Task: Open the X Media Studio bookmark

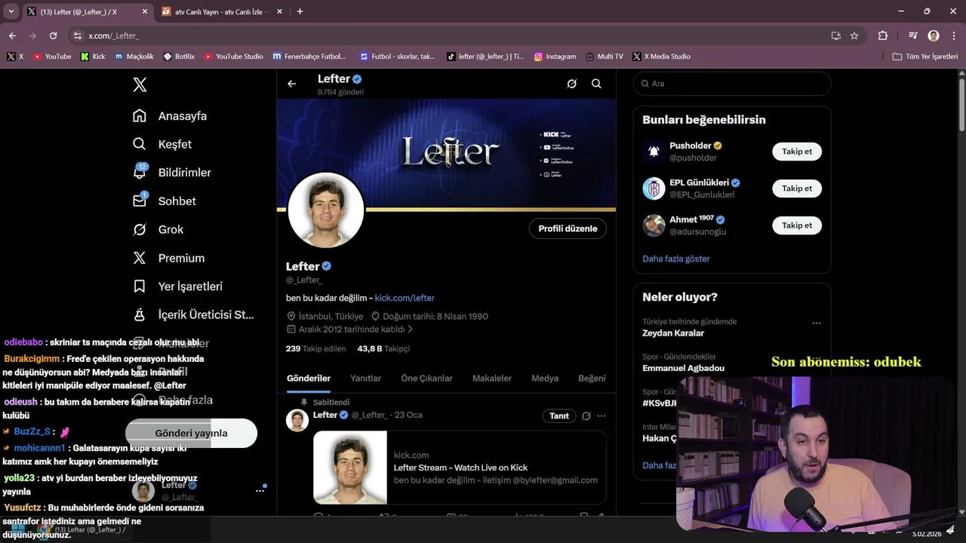Action: click(662, 57)
